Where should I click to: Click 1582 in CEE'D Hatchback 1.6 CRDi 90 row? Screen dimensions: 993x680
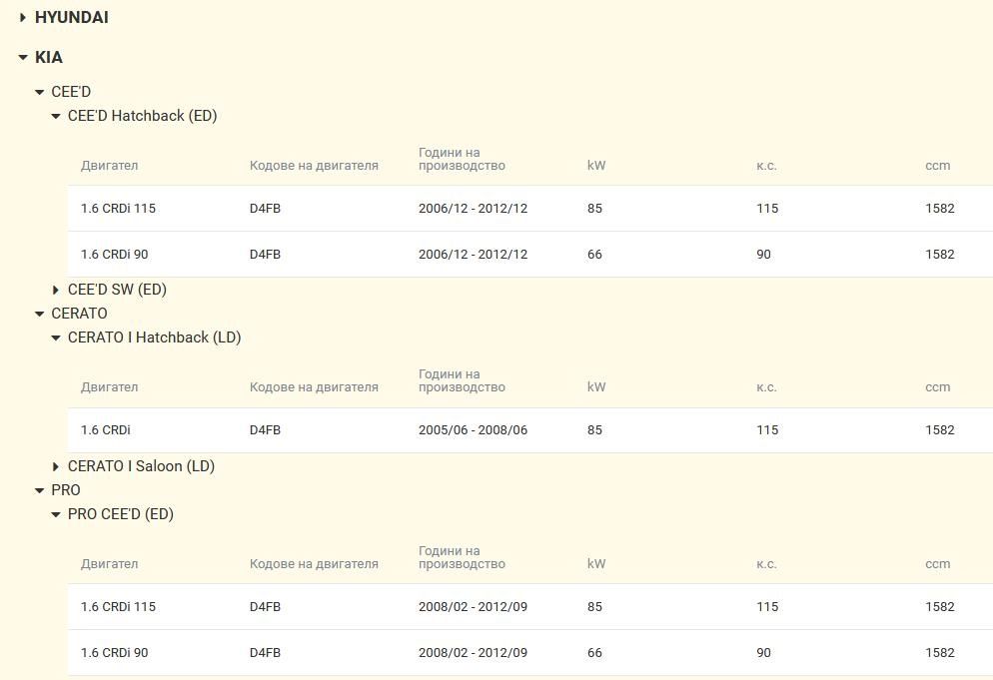(940, 255)
